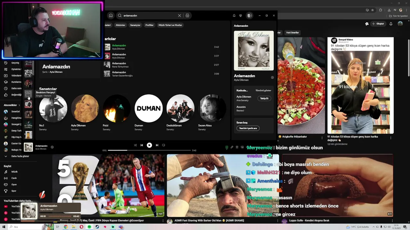Select the Profiller filter chip
The height and width of the screenshot is (230, 410).
coord(150,25)
